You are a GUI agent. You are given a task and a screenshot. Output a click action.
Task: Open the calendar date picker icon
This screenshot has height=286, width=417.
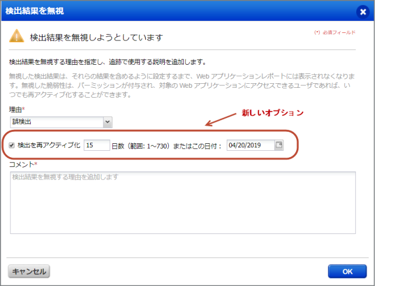279,145
